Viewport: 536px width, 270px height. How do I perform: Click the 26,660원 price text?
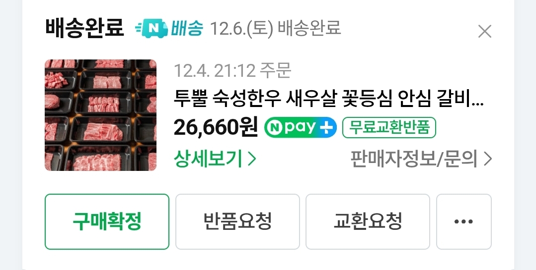(x=216, y=127)
